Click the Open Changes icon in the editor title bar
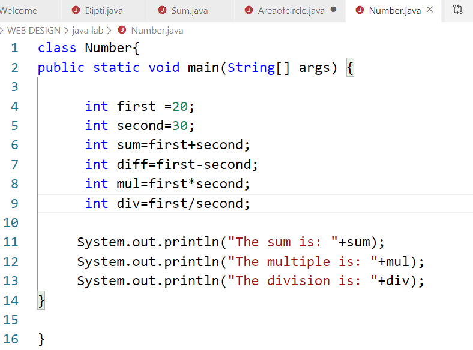This screenshot has width=473, height=350. [x=458, y=10]
